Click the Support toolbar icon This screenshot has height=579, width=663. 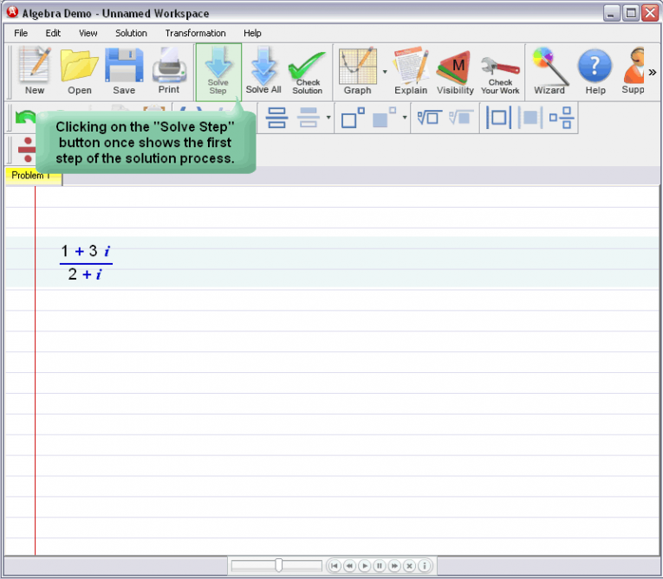tap(633, 71)
